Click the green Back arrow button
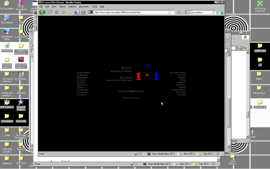This screenshot has width=270, height=169. point(42,12)
